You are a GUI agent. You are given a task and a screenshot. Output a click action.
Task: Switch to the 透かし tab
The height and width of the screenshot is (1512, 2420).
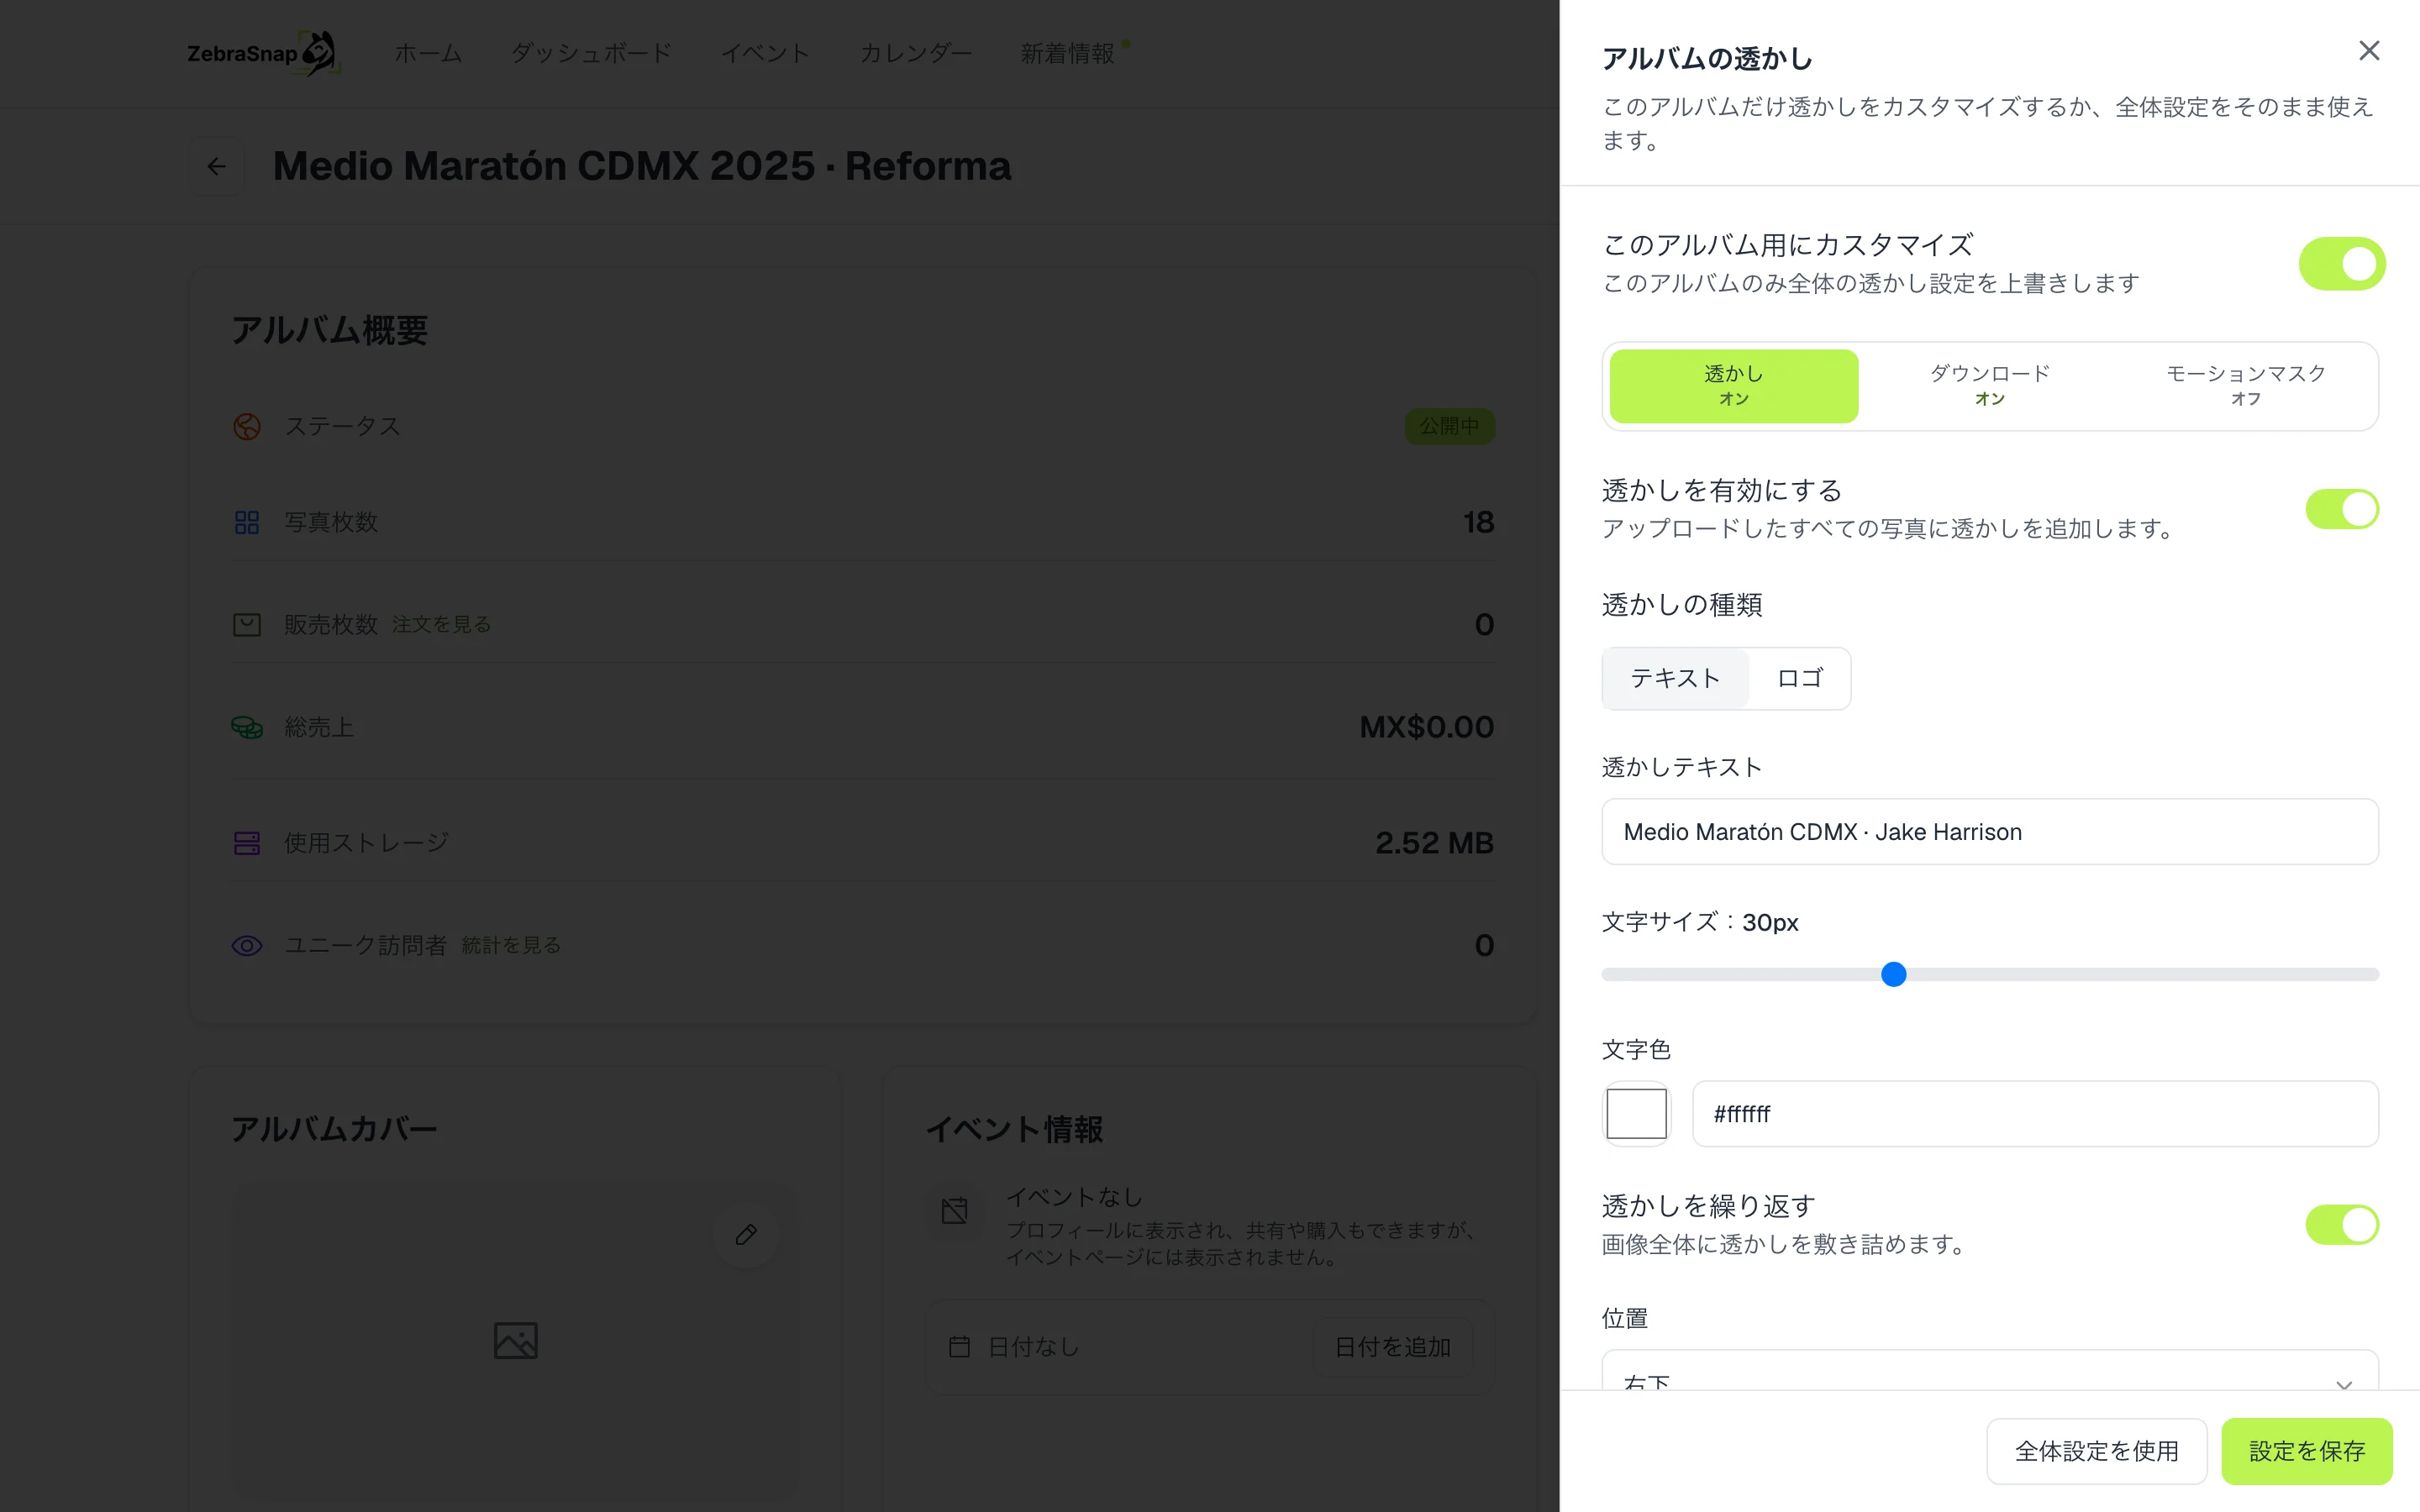(1734, 386)
